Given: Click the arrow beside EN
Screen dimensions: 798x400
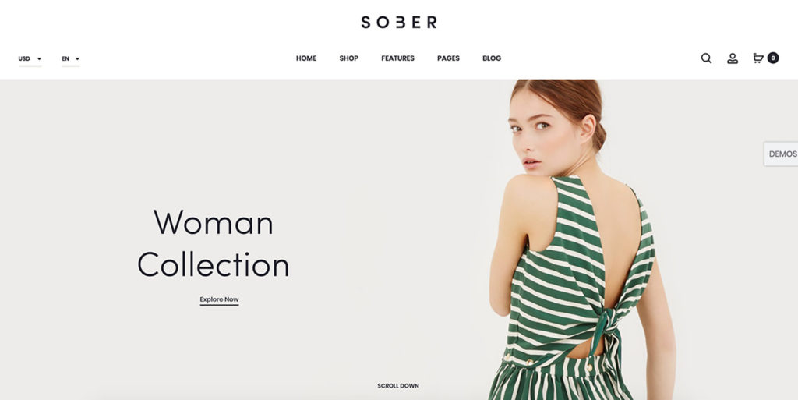Looking at the screenshot, I should pyautogui.click(x=77, y=59).
